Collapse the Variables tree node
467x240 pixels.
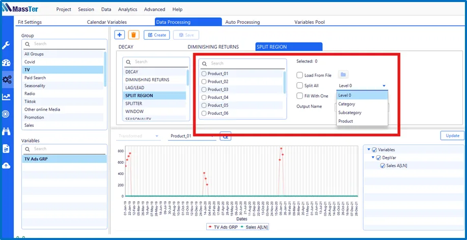point(369,150)
